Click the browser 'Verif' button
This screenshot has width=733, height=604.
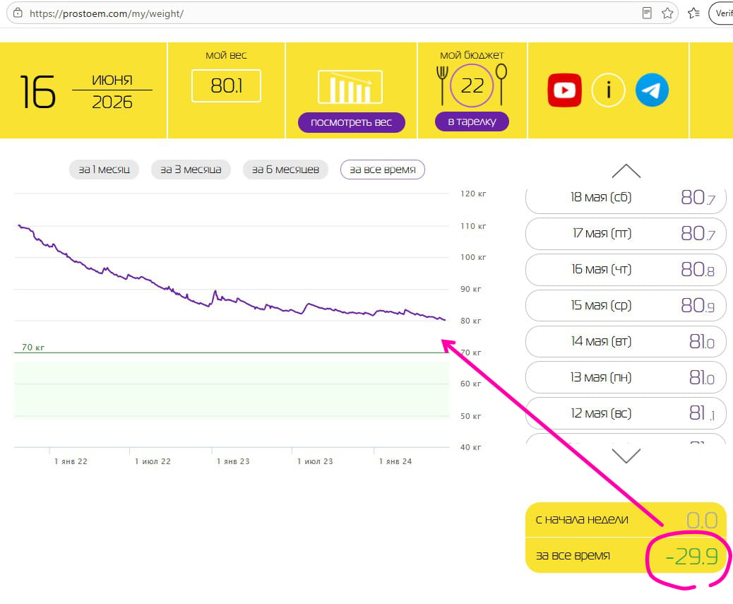click(721, 13)
